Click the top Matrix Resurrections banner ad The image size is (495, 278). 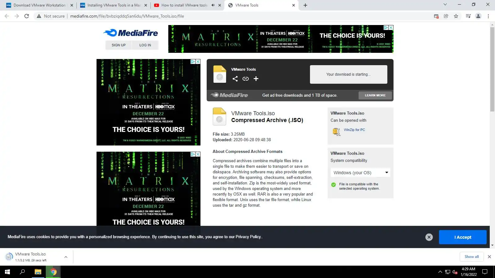281,39
